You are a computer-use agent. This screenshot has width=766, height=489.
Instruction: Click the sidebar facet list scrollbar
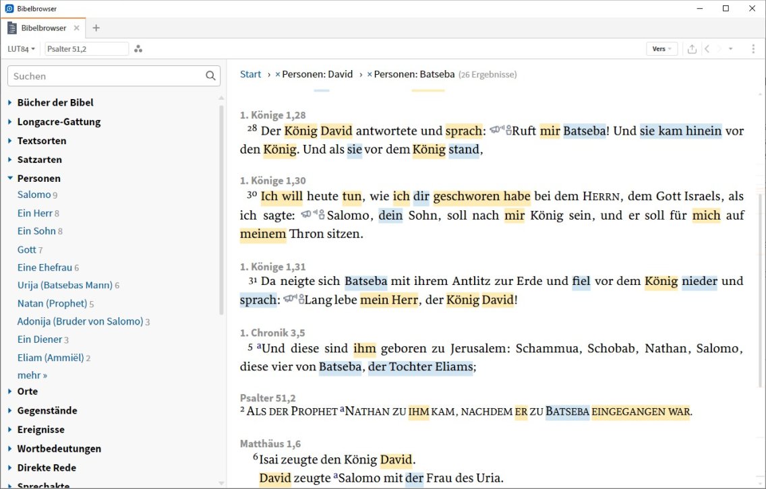[221, 210]
